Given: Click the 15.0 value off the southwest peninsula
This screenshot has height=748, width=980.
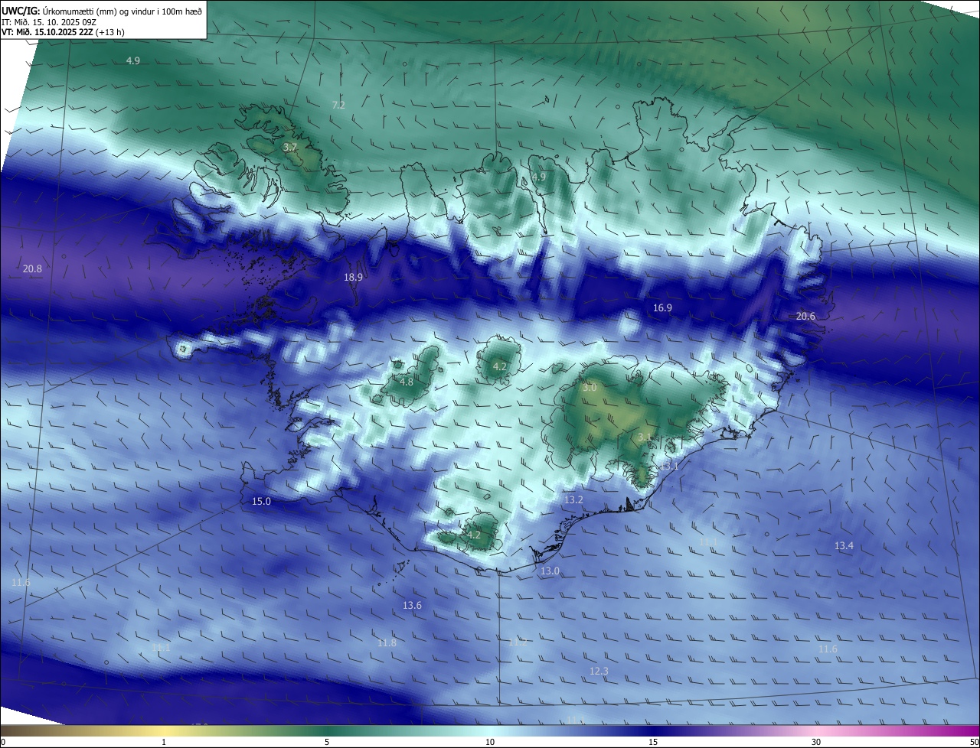Looking at the screenshot, I should pyautogui.click(x=261, y=501).
